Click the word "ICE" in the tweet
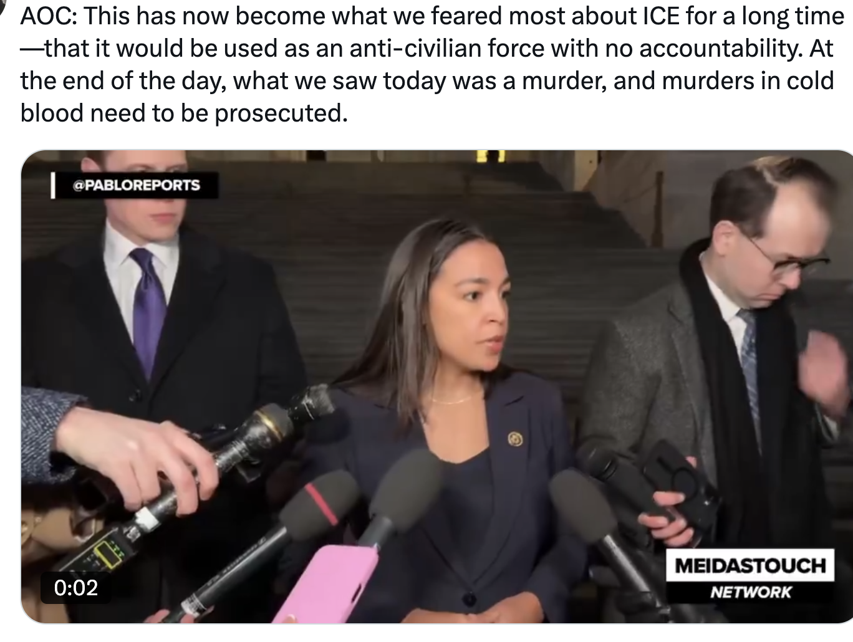This screenshot has height=642, width=853. pyautogui.click(x=652, y=16)
